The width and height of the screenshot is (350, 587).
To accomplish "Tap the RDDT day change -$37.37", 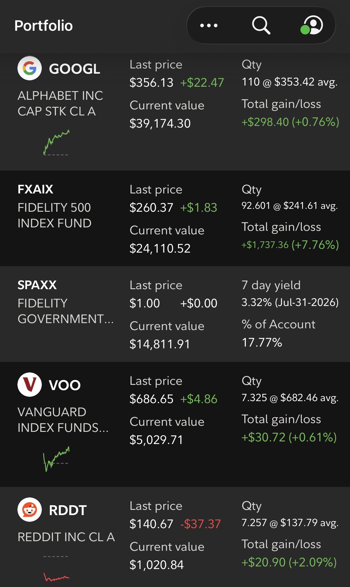I will [x=201, y=524].
